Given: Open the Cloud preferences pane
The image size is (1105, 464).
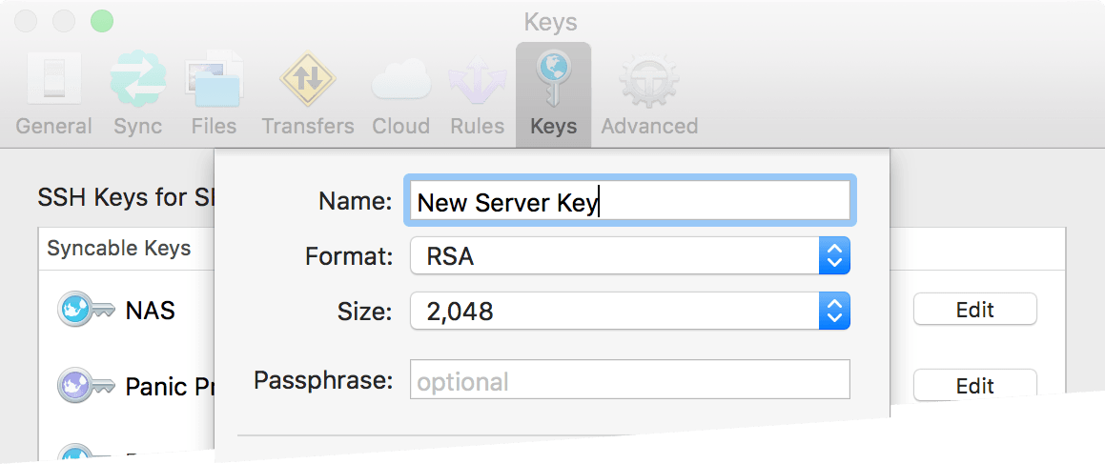Looking at the screenshot, I should [x=400, y=93].
